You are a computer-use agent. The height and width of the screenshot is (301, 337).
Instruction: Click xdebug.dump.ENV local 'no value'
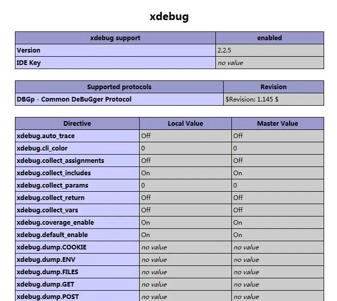(186, 259)
